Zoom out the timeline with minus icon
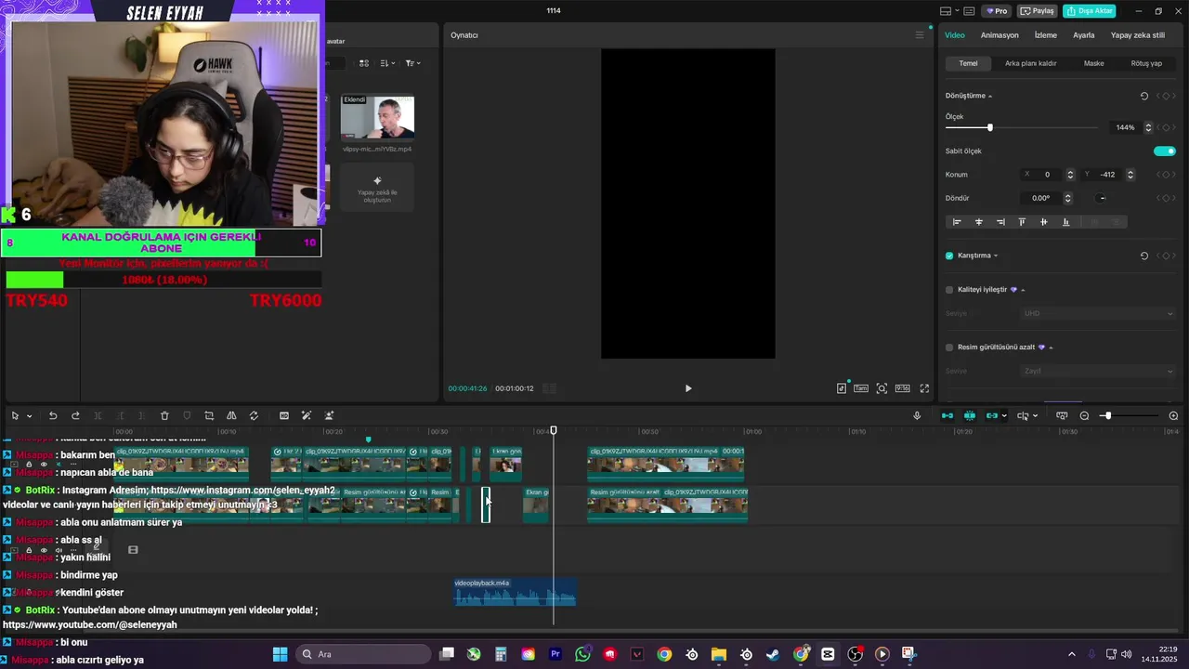Viewport: 1189px width, 669px height. (x=1083, y=415)
